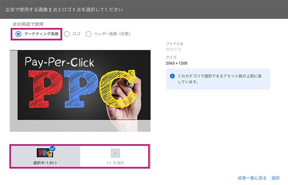Viewport: 288px width, 185px height.
Task: Click the ロゴ label text
Action: pyautogui.click(x=77, y=34)
